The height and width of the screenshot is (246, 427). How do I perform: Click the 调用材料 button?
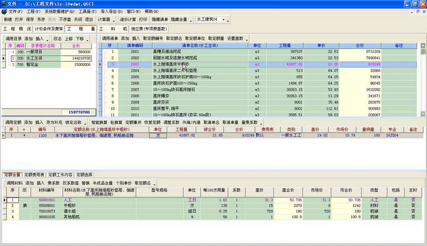pyautogui.click(x=15, y=183)
